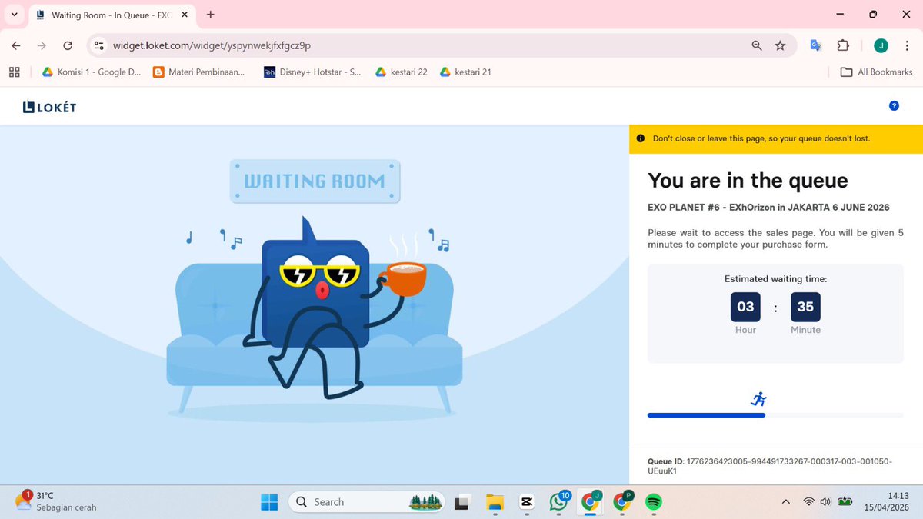Click the queue progress bar
Image resolution: width=923 pixels, height=519 pixels.
pos(775,415)
